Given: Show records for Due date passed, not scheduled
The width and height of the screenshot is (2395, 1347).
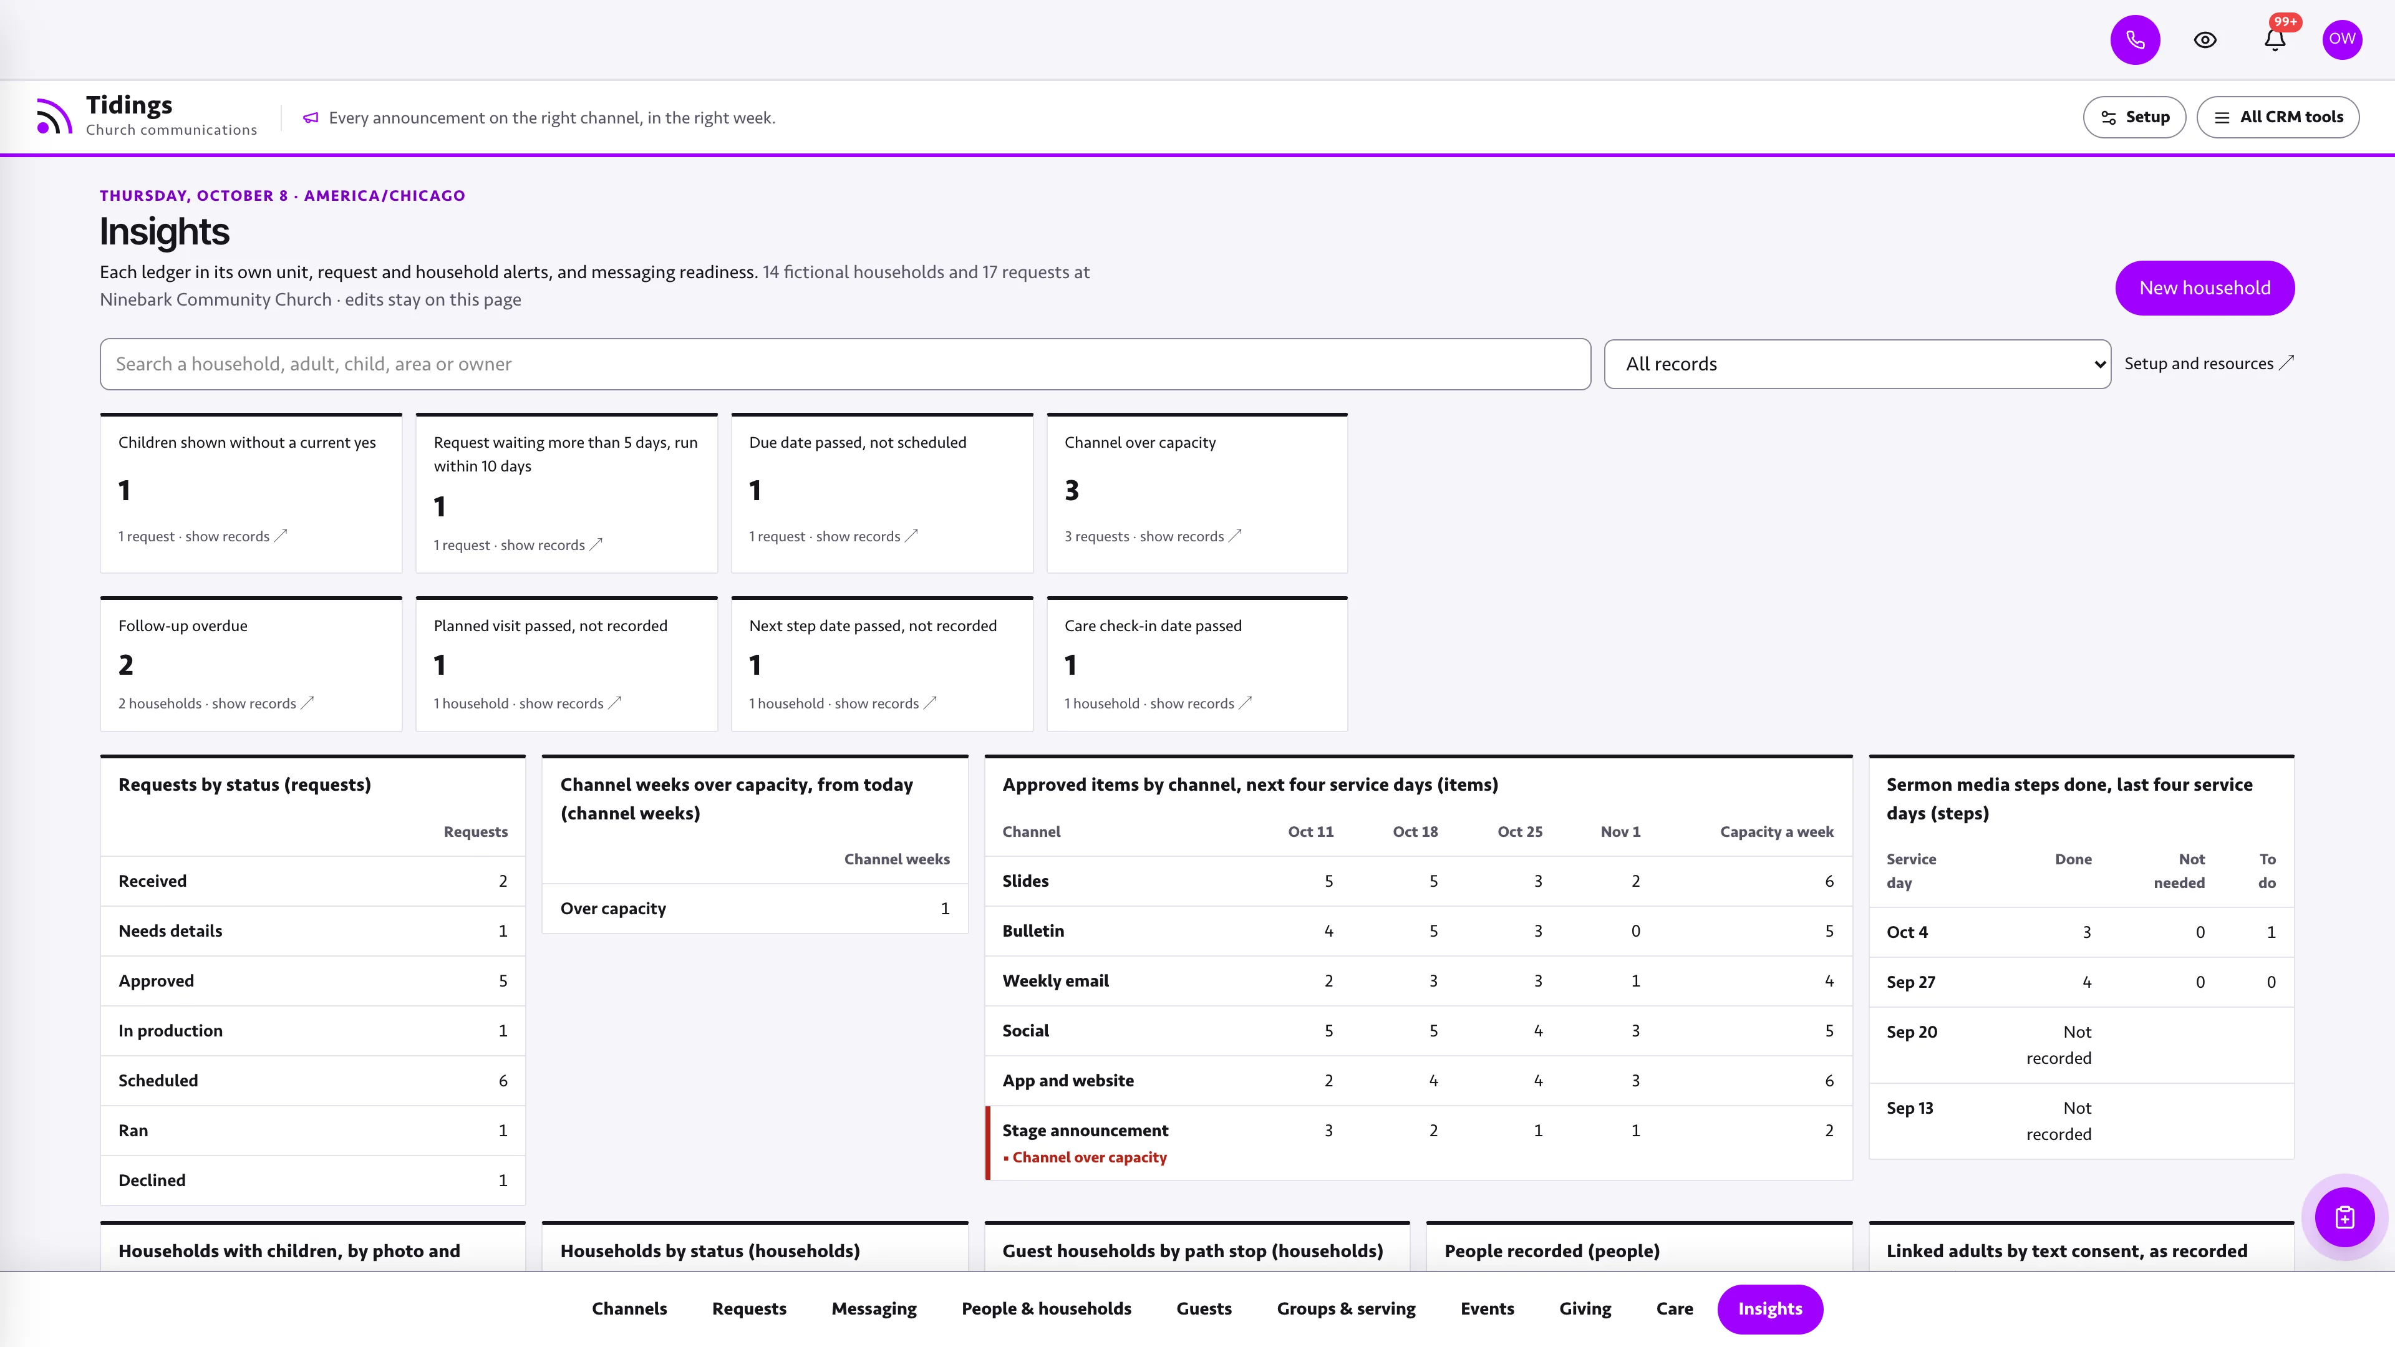Looking at the screenshot, I should (x=833, y=536).
